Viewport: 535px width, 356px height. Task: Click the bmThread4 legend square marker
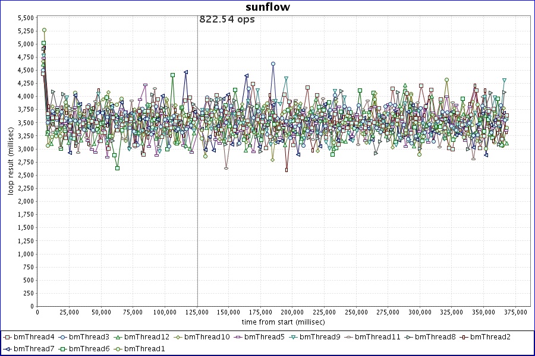(8, 337)
